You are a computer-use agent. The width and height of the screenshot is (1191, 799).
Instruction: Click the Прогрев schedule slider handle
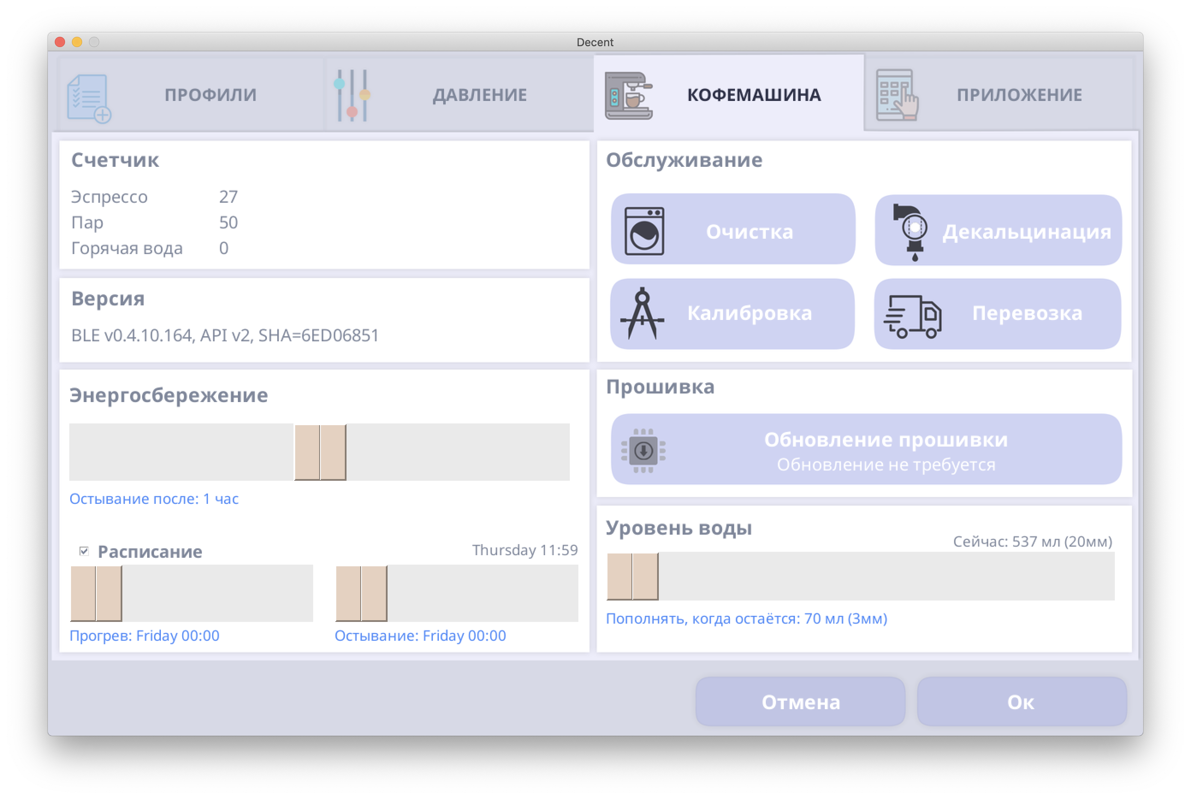click(x=96, y=593)
